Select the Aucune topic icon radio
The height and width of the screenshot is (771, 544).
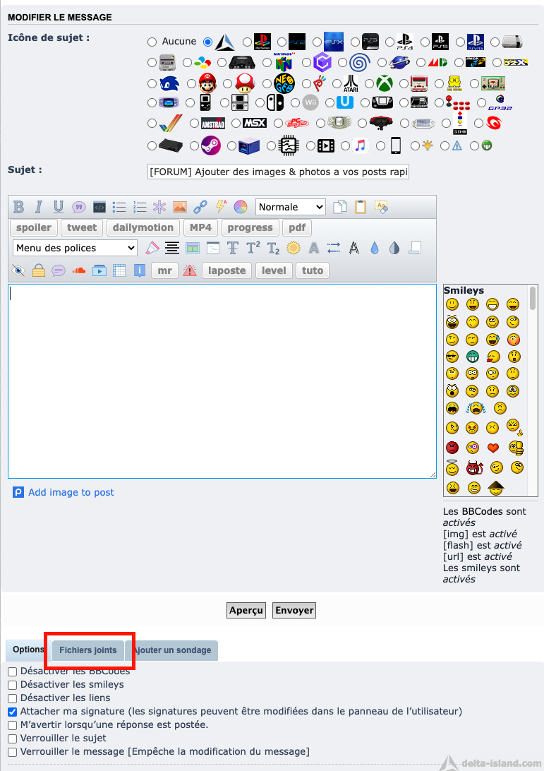point(152,42)
